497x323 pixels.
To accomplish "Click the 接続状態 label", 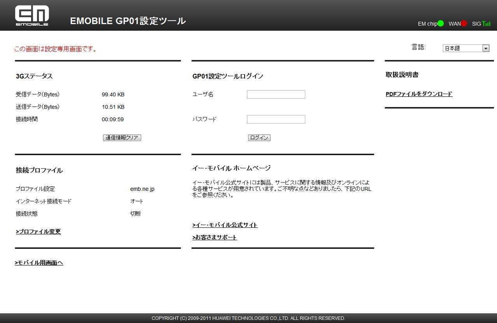I will (x=27, y=213).
